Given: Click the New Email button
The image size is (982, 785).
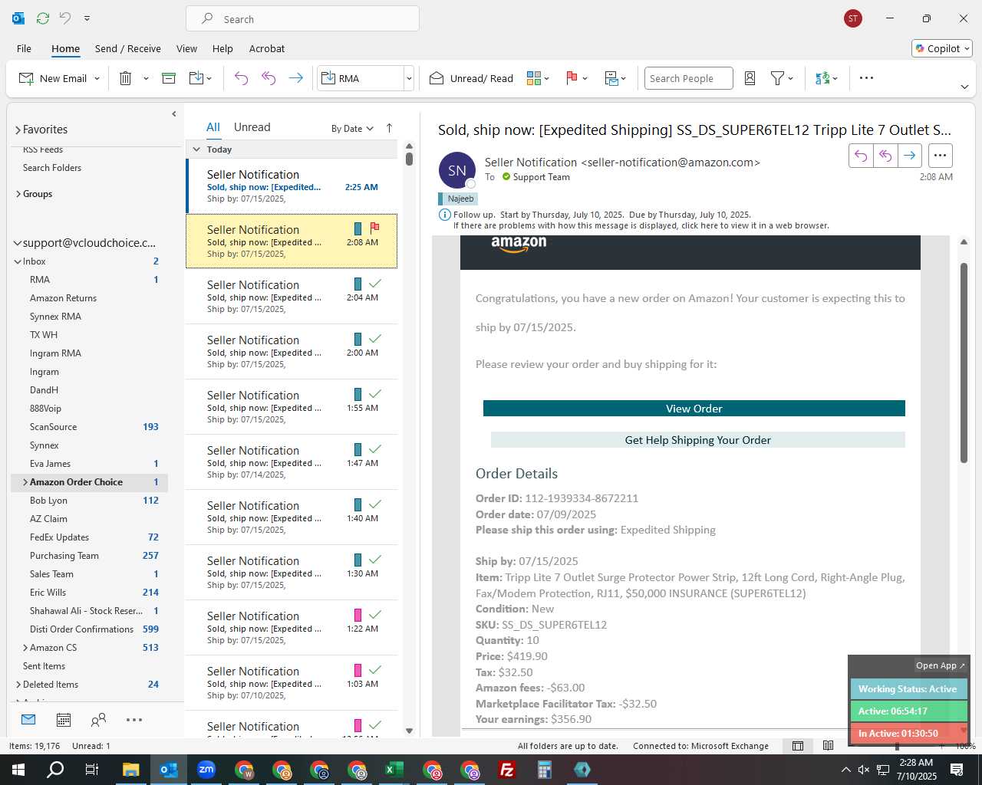Looking at the screenshot, I should pos(53,78).
